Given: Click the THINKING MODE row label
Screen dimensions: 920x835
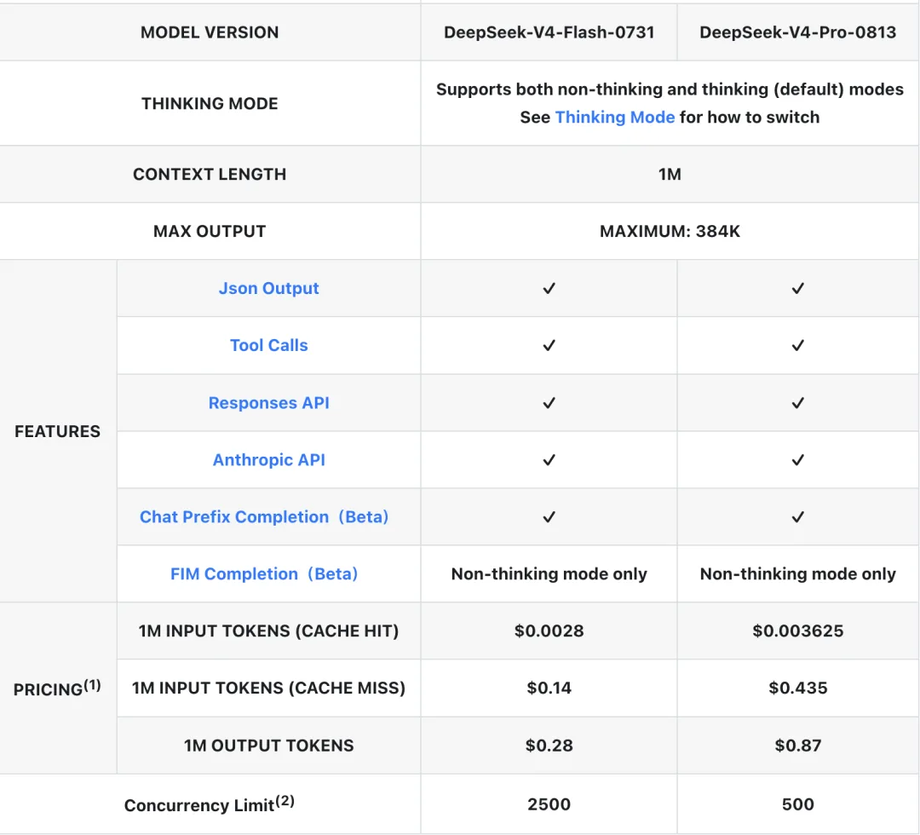Looking at the screenshot, I should [210, 103].
